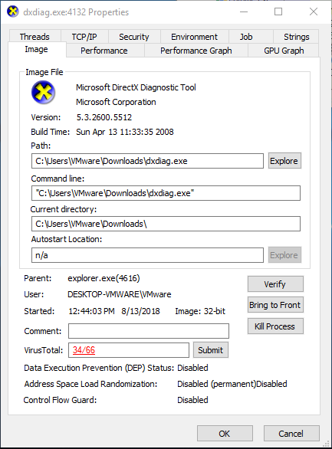
Task: Select the Image tab
Action: pyautogui.click(x=36, y=49)
